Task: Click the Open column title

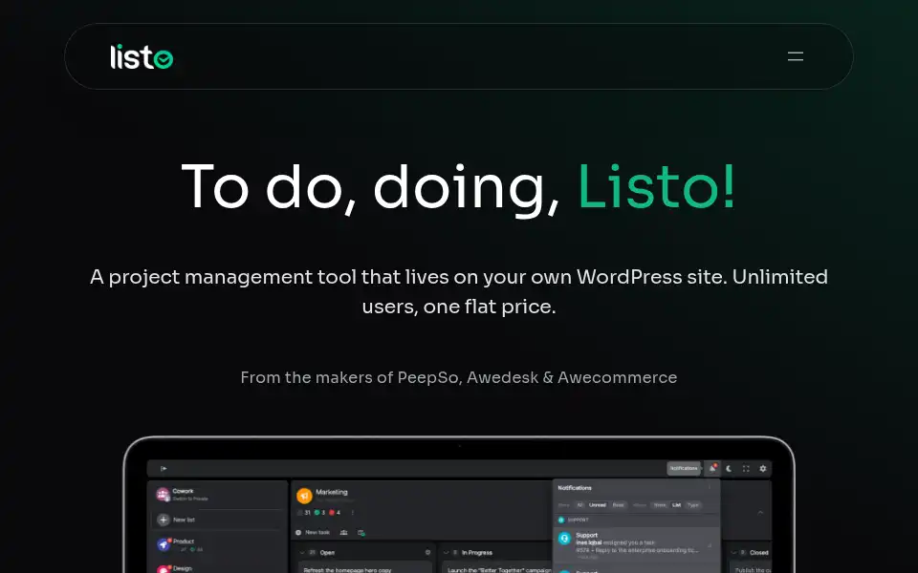Action: (x=327, y=553)
